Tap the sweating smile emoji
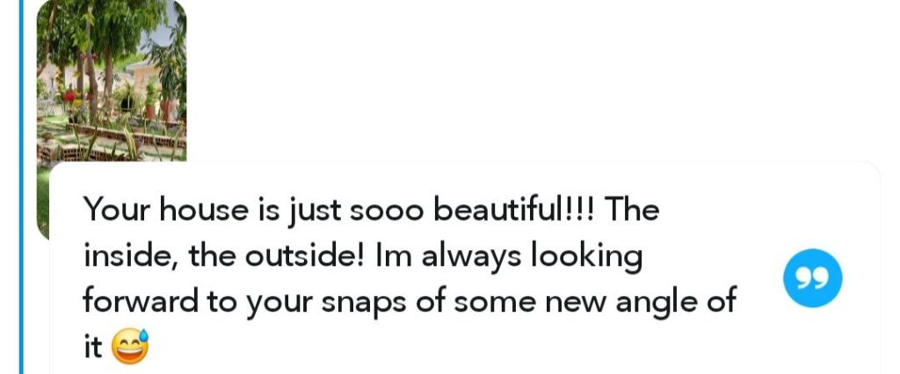 click(x=130, y=349)
